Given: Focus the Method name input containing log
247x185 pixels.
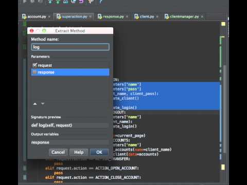Looking at the screenshot, I should coord(70,47).
